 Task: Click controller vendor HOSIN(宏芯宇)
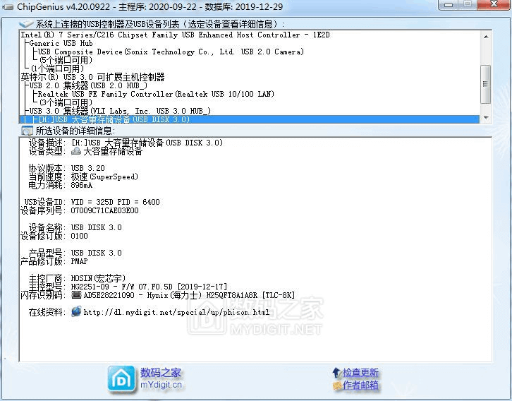pyautogui.click(x=98, y=278)
